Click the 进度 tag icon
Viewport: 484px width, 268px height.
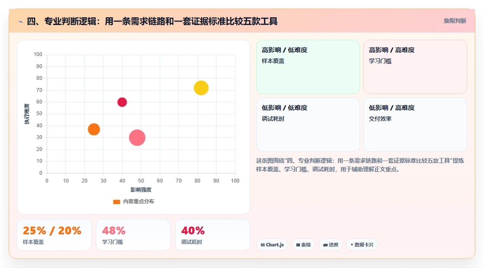click(325, 245)
